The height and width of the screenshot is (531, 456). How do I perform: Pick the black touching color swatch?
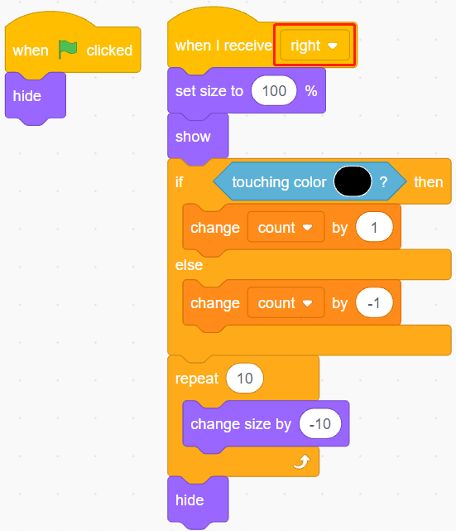tap(353, 181)
